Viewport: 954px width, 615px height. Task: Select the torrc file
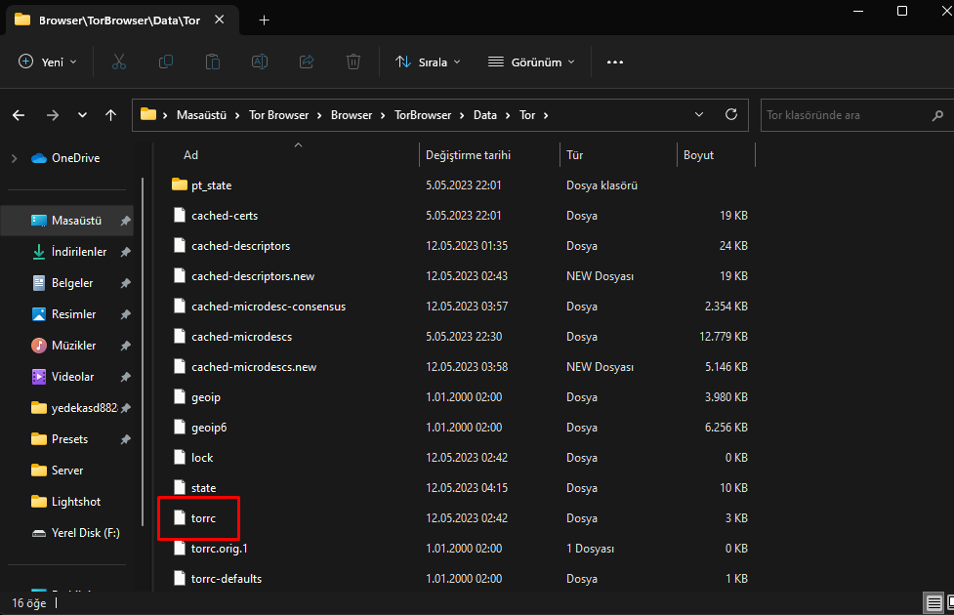[203, 518]
